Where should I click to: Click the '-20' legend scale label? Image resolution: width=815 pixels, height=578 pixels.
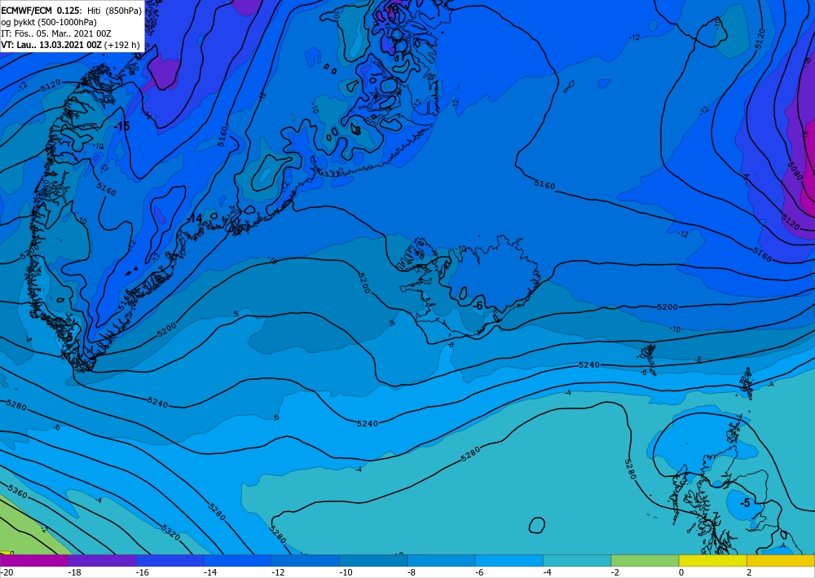[7, 572]
